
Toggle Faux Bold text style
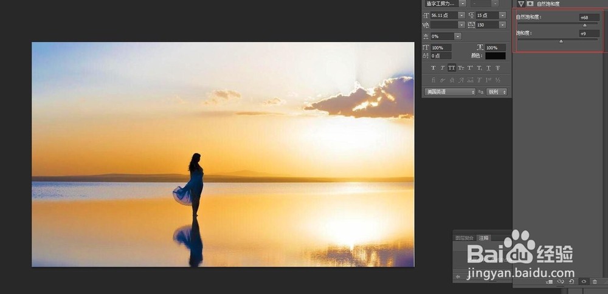click(433, 68)
